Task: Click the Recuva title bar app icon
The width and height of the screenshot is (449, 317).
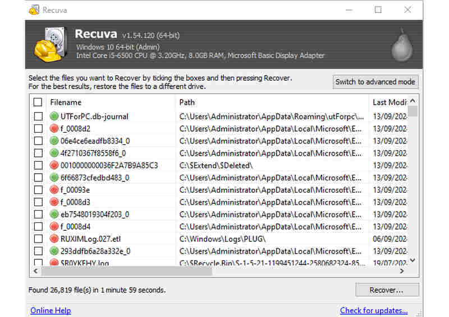Action: [34, 10]
